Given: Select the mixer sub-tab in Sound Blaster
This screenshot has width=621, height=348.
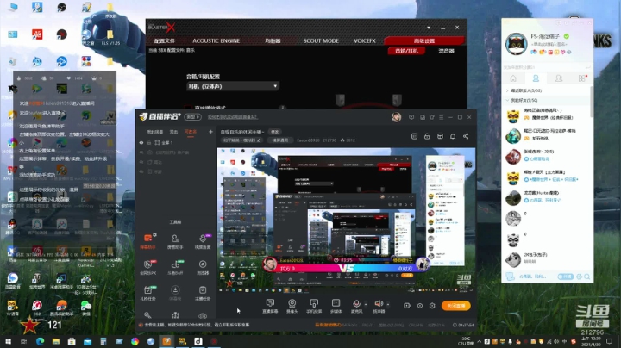Looking at the screenshot, I should point(446,51).
